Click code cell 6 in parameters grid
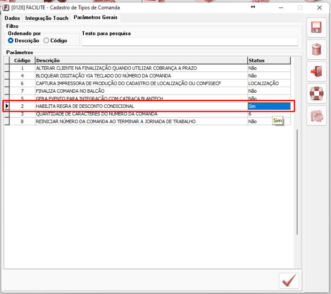The height and width of the screenshot is (294, 331). [22, 83]
